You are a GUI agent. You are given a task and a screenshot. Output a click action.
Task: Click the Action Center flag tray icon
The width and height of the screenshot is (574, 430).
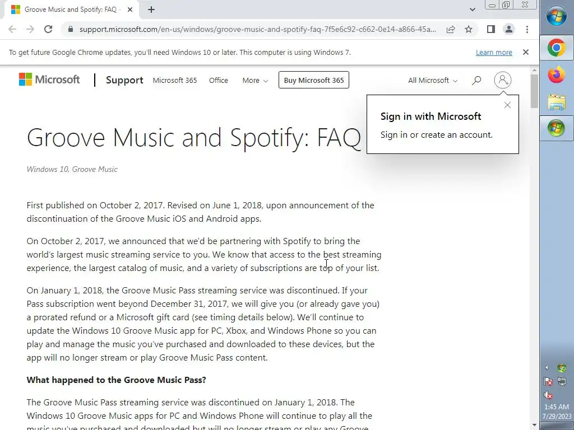[x=548, y=382]
